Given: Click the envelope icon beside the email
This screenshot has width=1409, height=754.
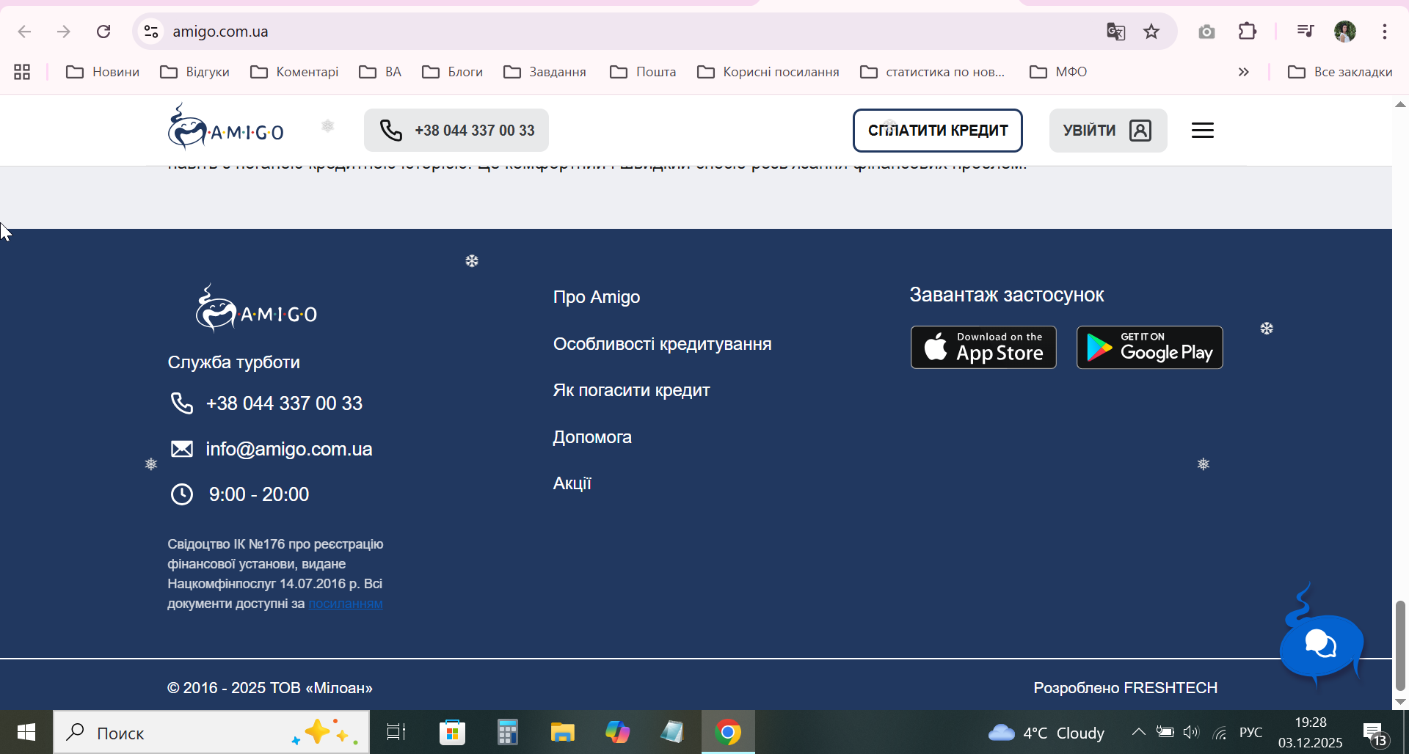Looking at the screenshot, I should coord(181,449).
